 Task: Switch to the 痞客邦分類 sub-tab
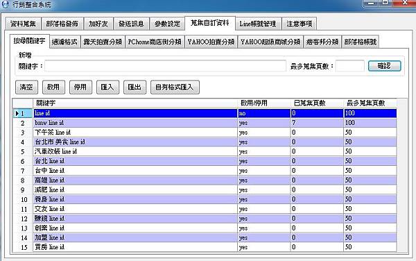coord(322,42)
